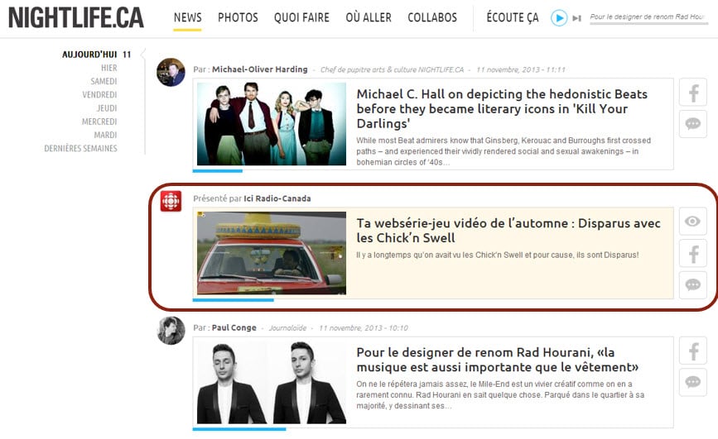Open comments on Michael C. Hall article
The height and width of the screenshot is (439, 718).
692,124
